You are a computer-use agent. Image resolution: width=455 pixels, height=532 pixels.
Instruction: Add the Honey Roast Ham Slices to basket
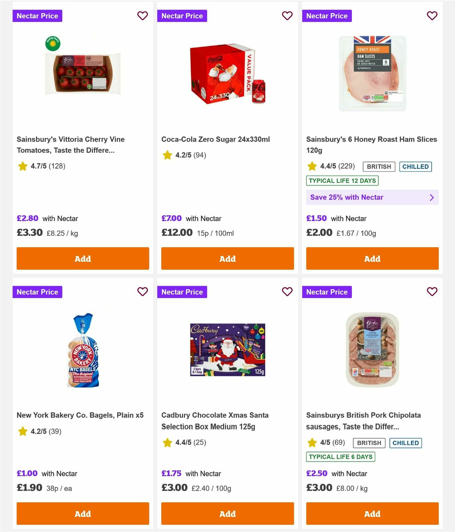coord(372,258)
